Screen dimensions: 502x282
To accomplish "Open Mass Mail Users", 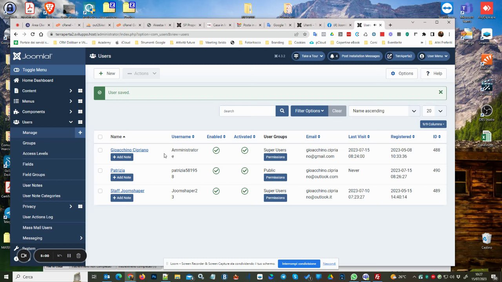I will click(37, 228).
